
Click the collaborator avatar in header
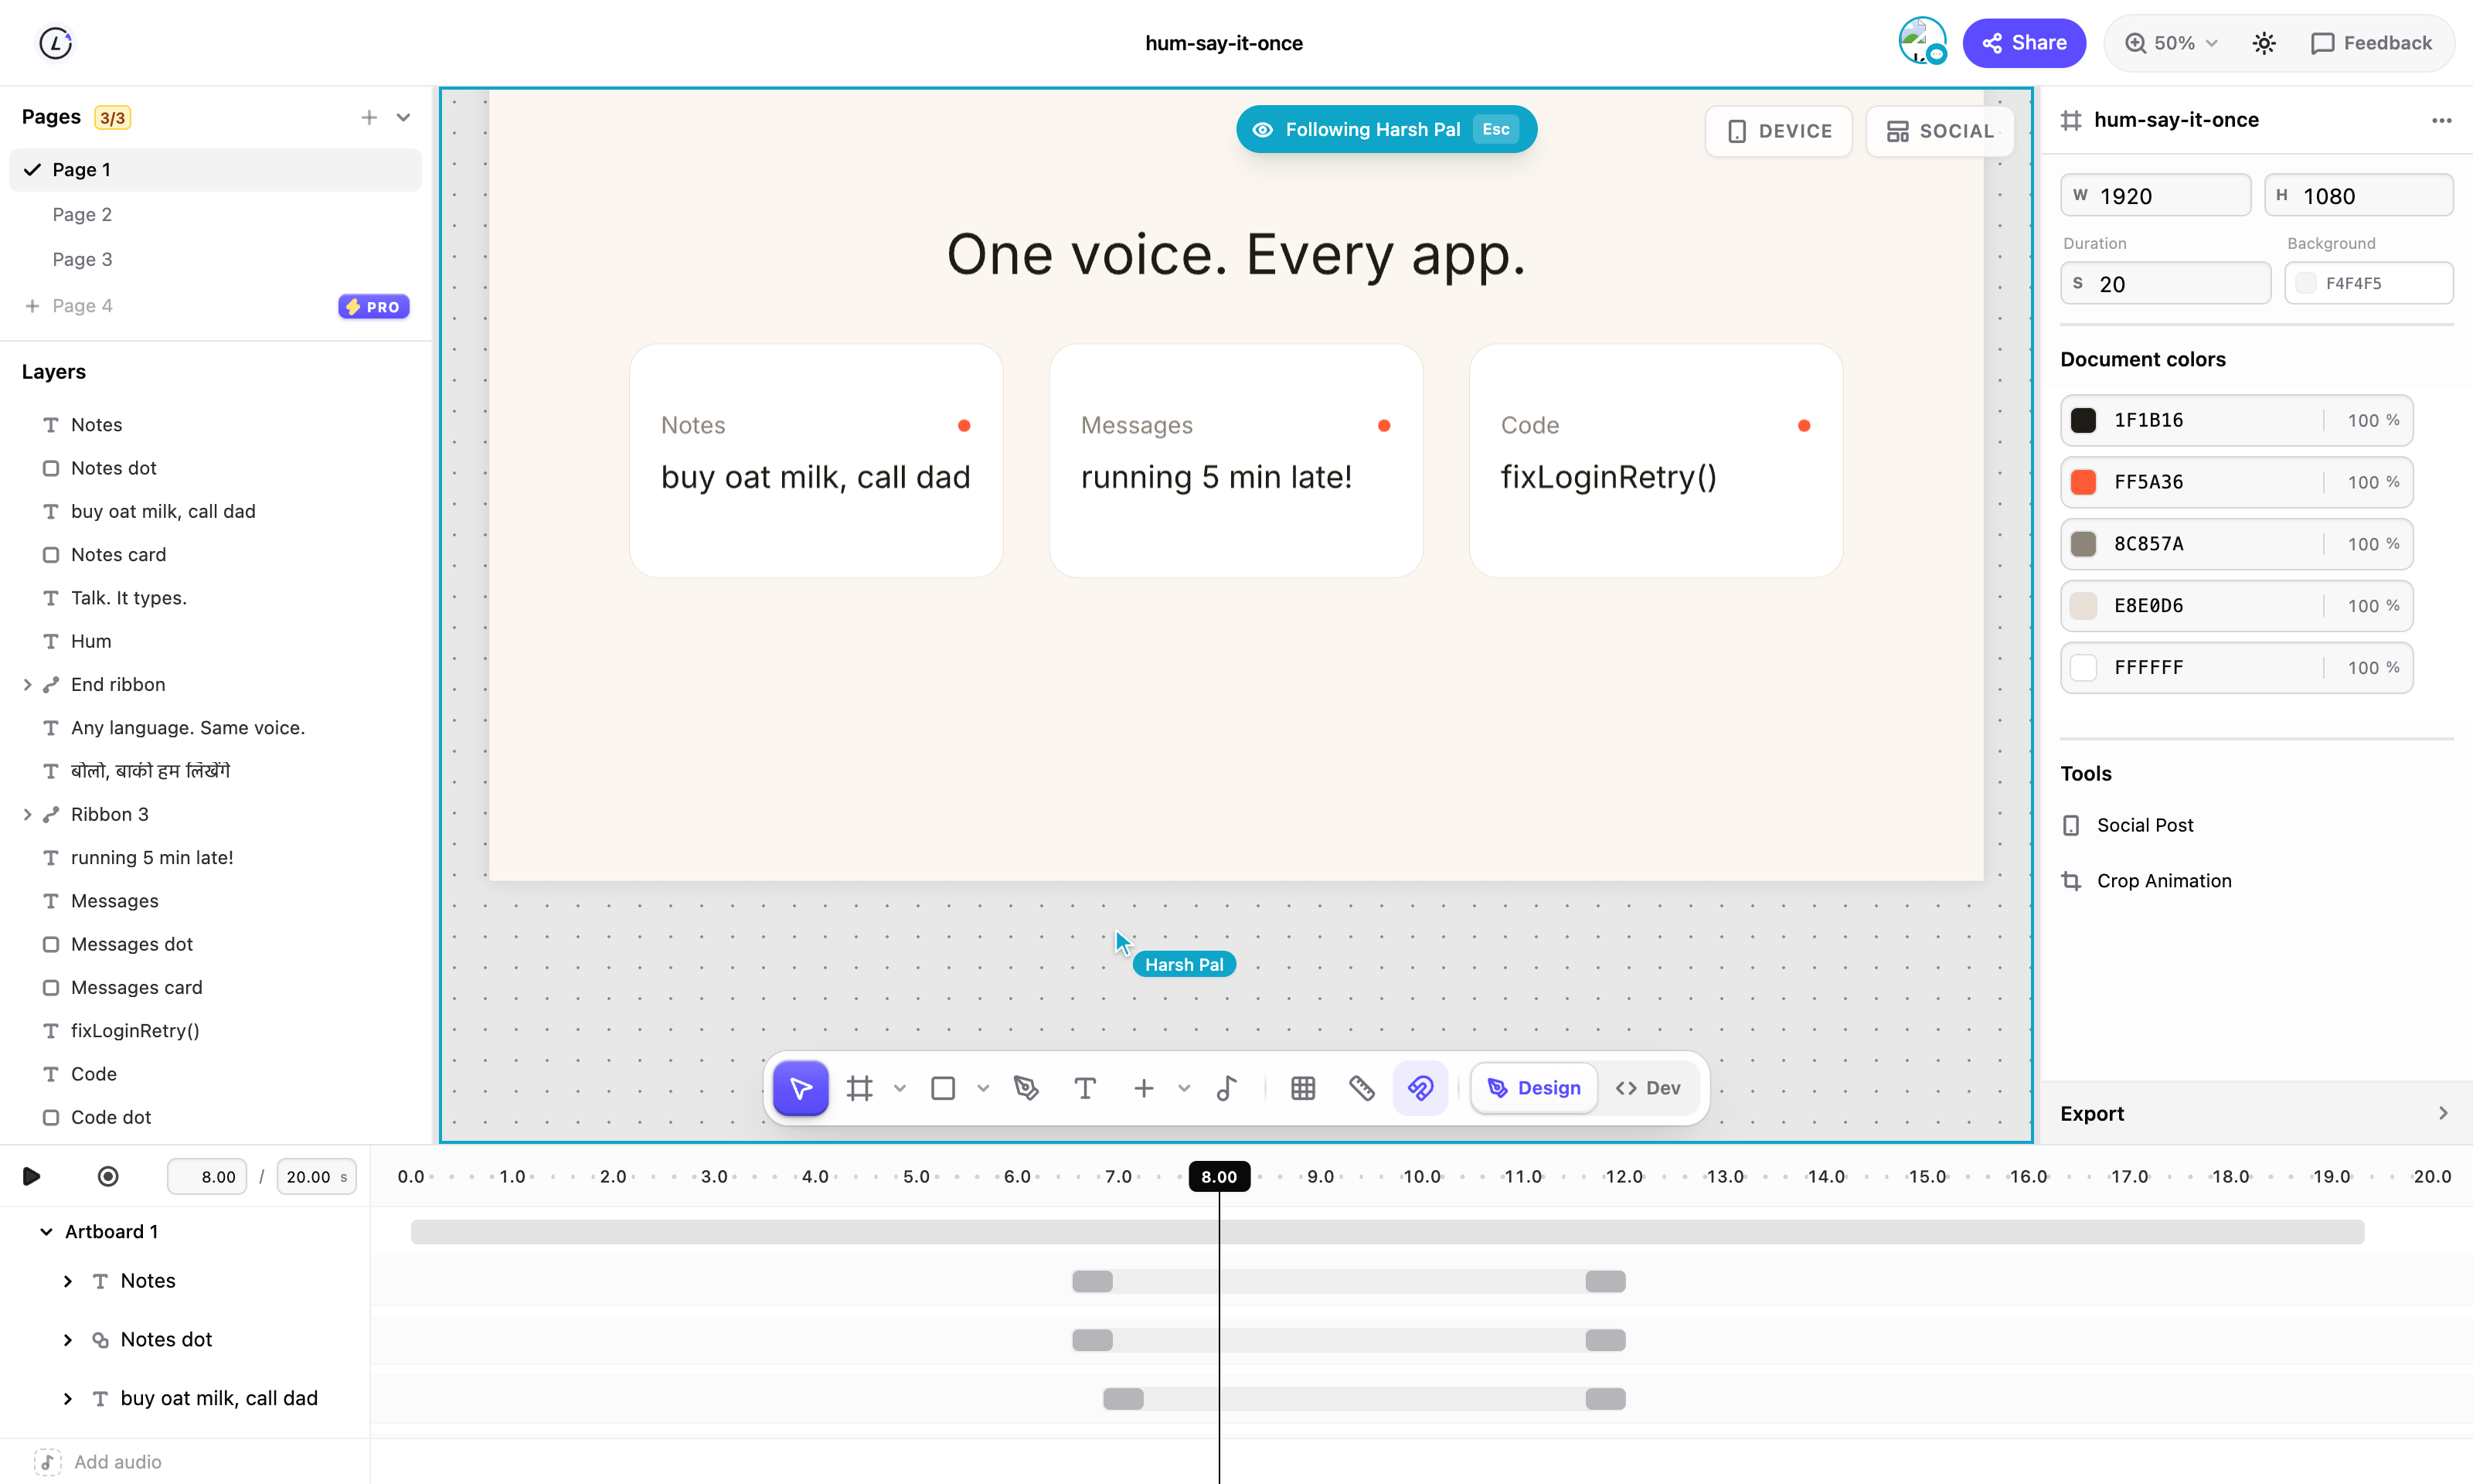(1921, 42)
